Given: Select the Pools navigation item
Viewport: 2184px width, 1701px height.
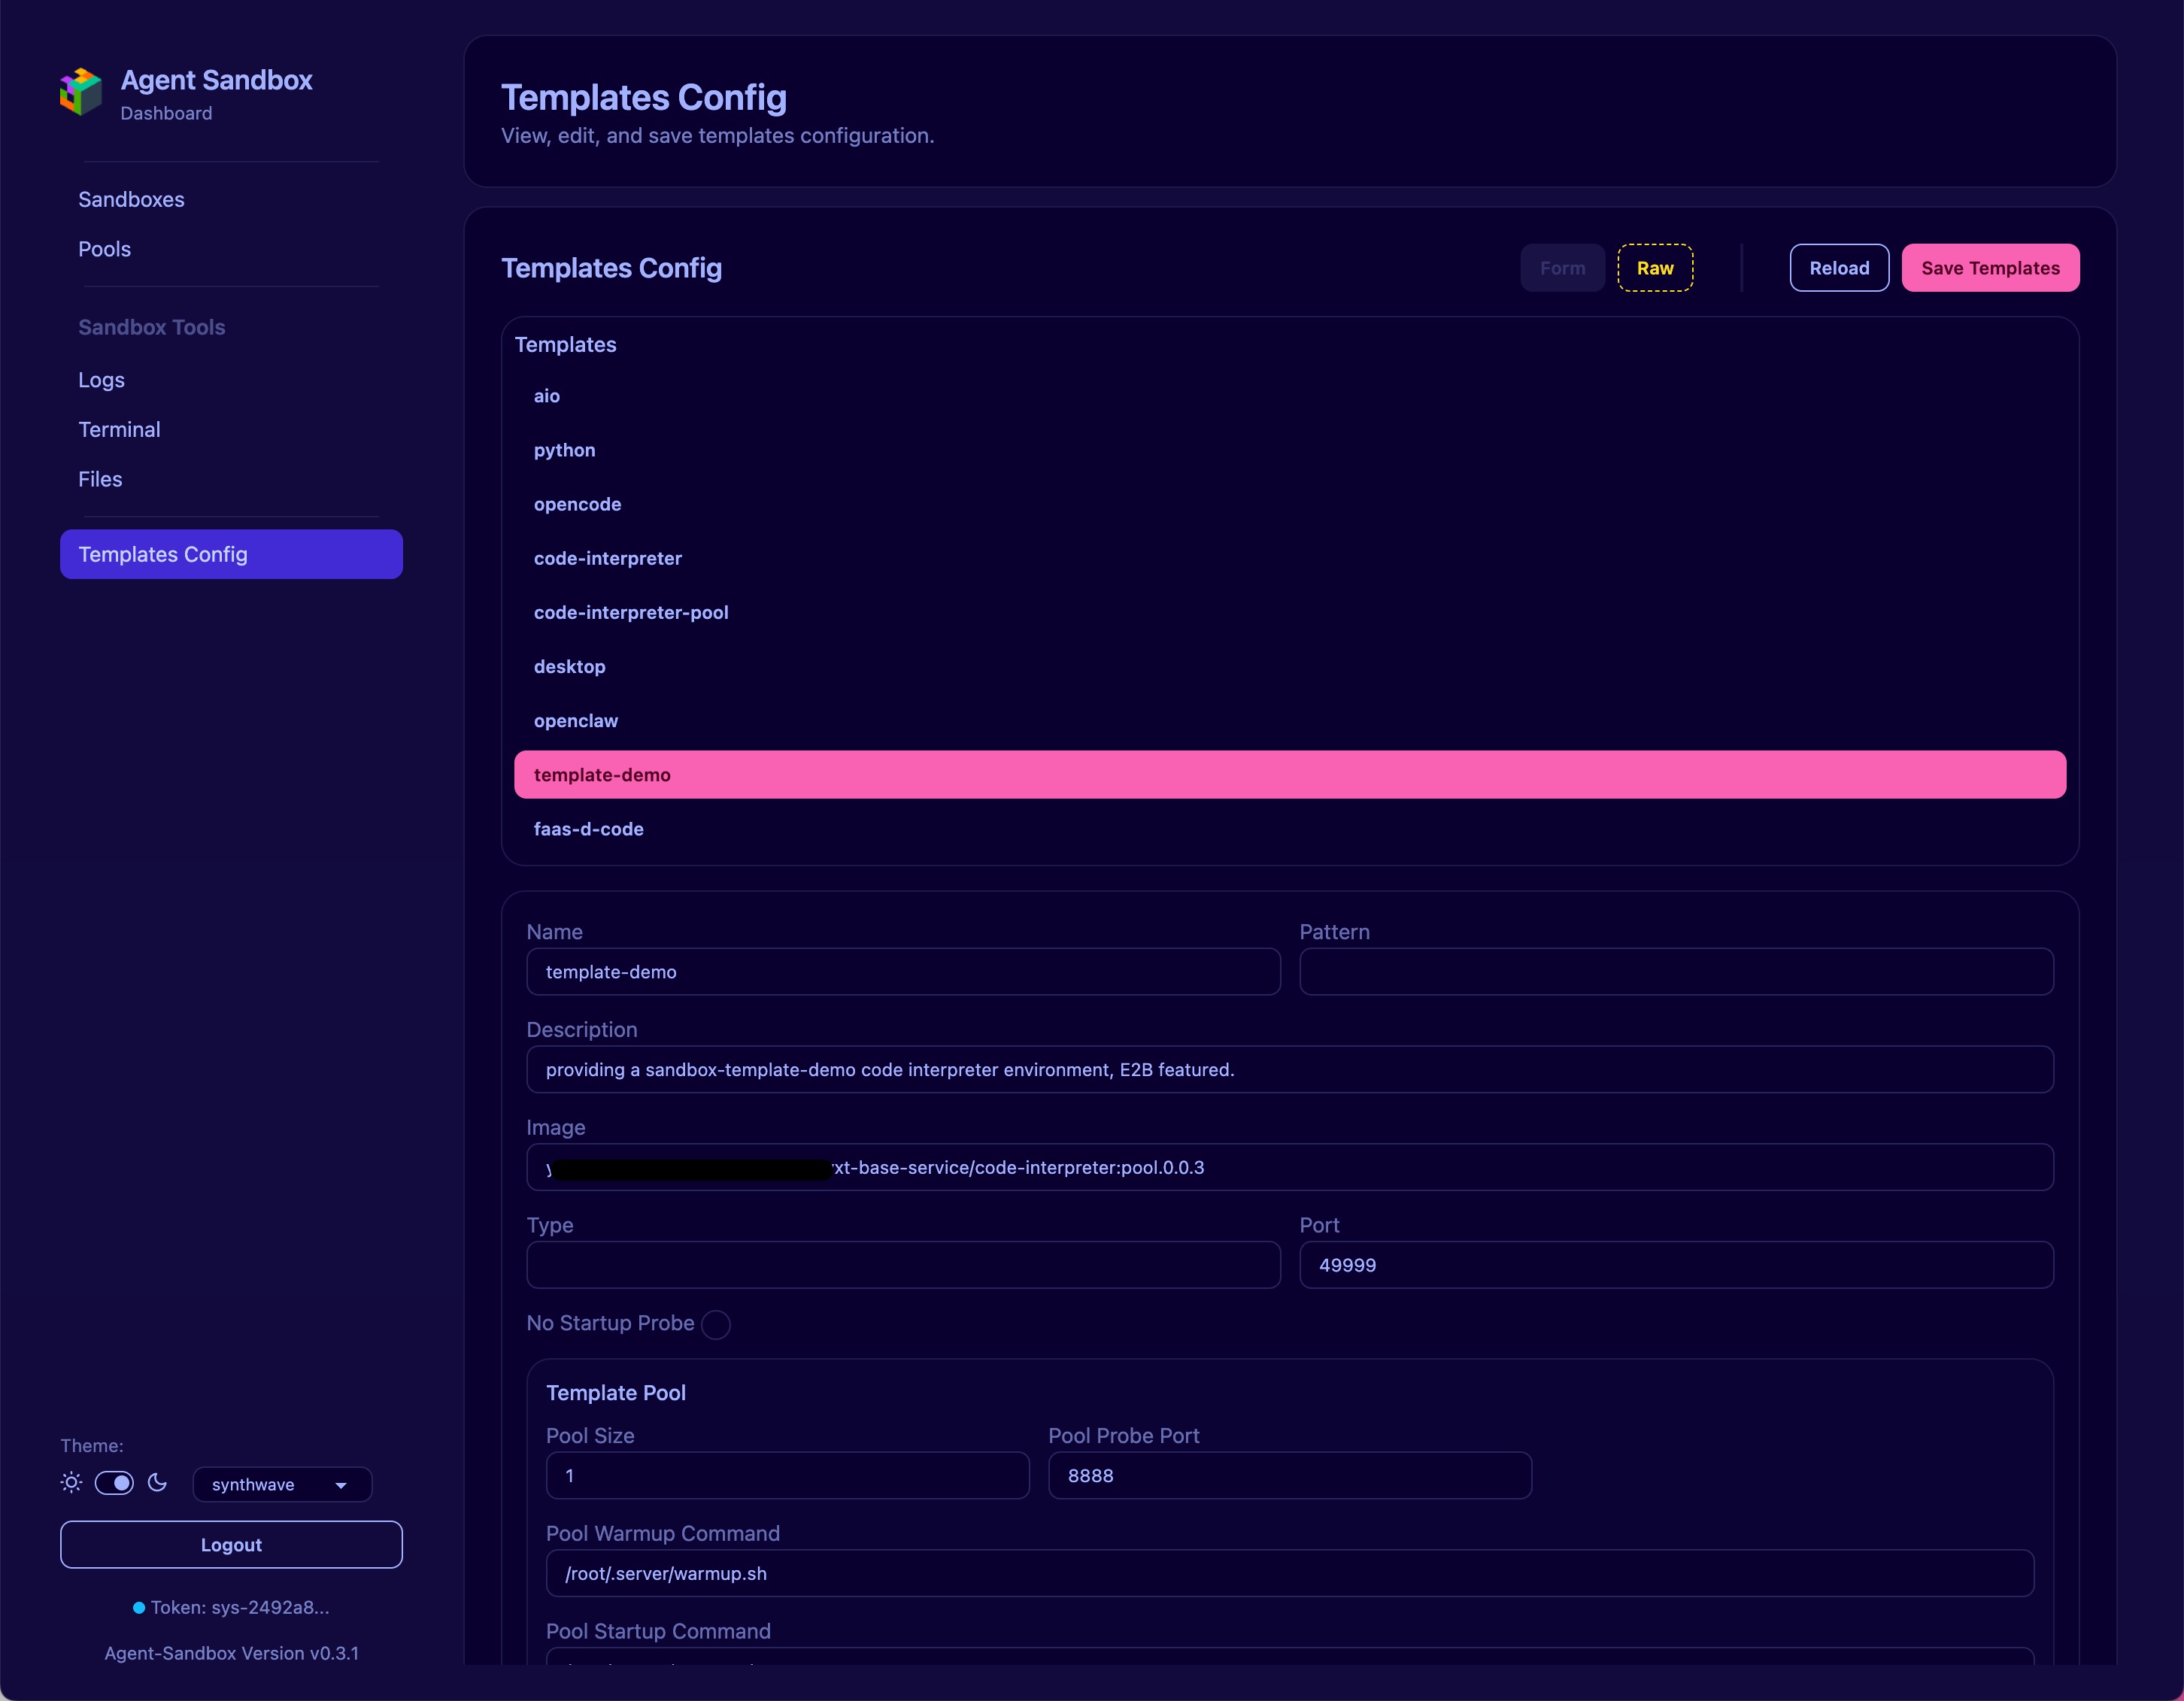Looking at the screenshot, I should click(104, 249).
